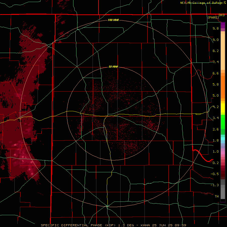Click the 2.6 scale value
The width and height of the screenshot is (227, 227).
(x=216, y=129)
